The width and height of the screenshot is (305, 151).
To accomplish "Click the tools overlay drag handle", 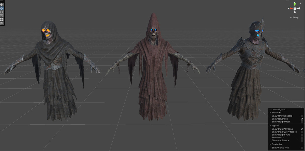I will [2, 1].
